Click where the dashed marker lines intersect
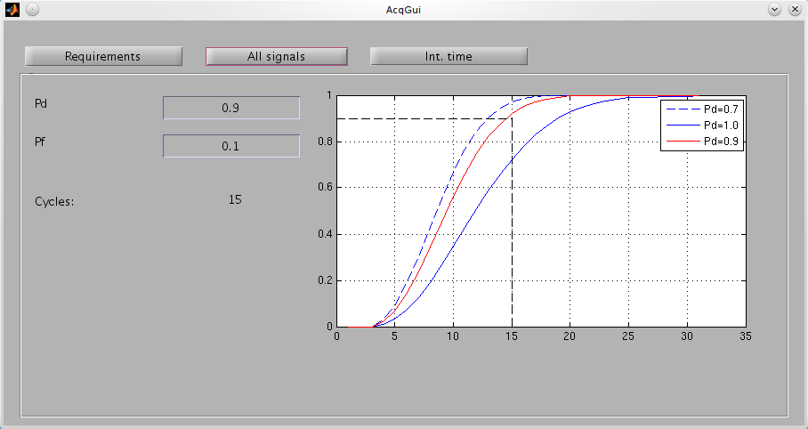The width and height of the screenshot is (808, 429). pyautogui.click(x=512, y=118)
